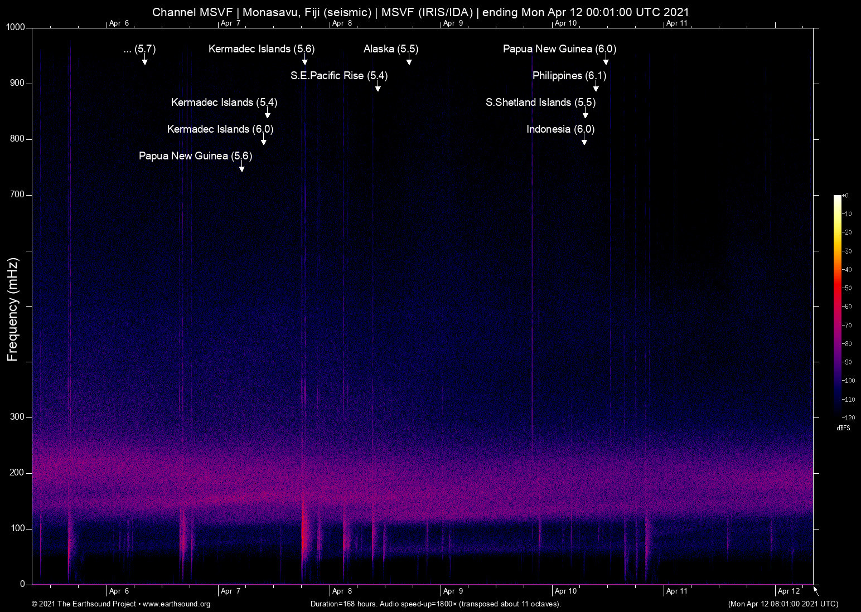This screenshot has height=612, width=861.
Task: Click 'Apr 11' on the top time axis
Action: [677, 23]
